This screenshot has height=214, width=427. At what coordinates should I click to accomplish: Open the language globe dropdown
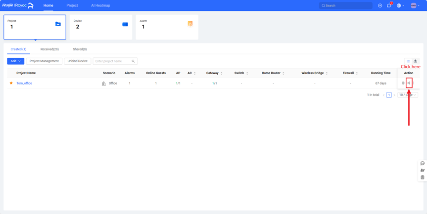click(400, 5)
